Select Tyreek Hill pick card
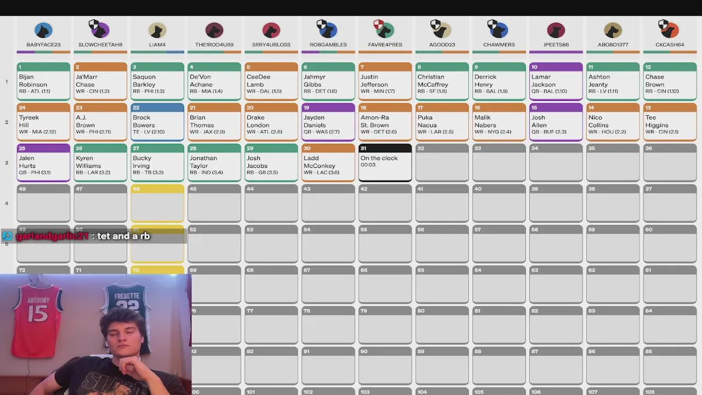The height and width of the screenshot is (395, 702). pyautogui.click(x=43, y=122)
